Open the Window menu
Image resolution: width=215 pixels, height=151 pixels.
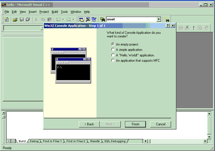pos(76,12)
